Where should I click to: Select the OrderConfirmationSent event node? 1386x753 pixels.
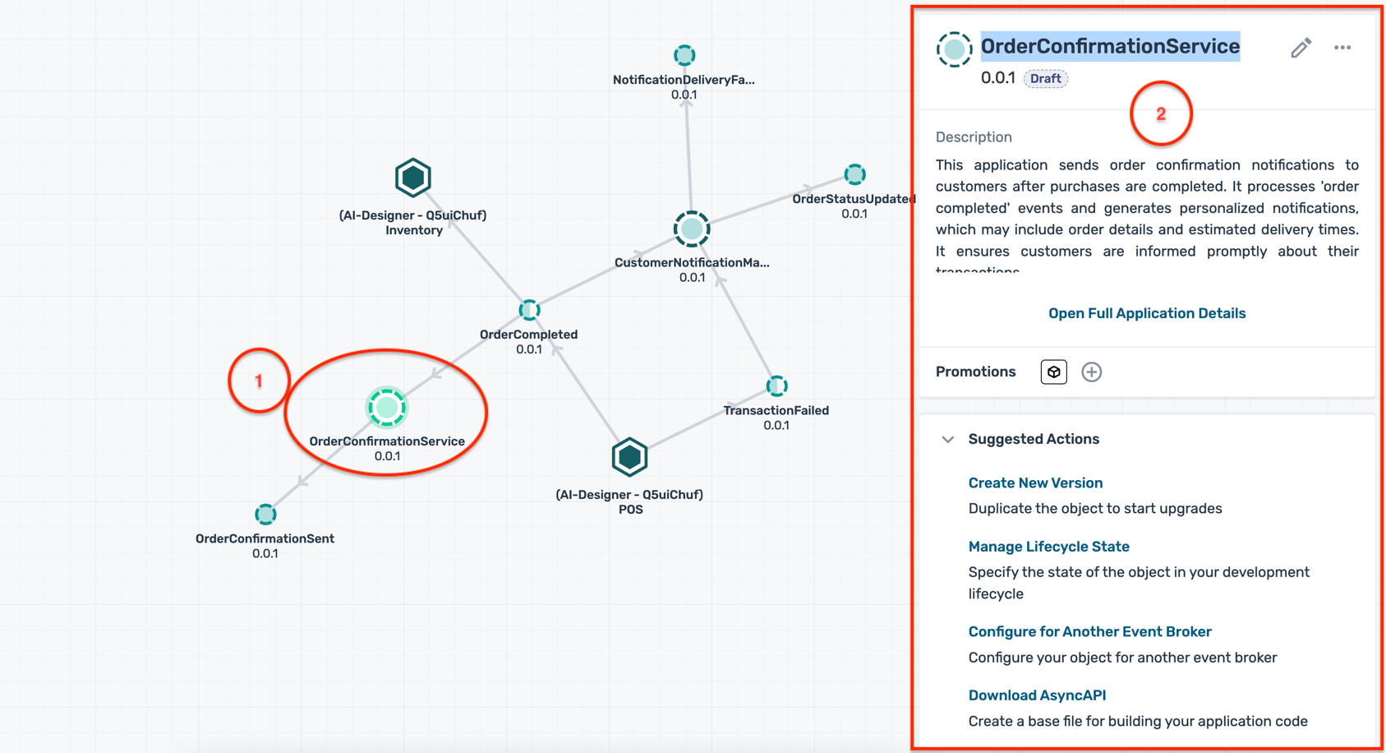265,515
